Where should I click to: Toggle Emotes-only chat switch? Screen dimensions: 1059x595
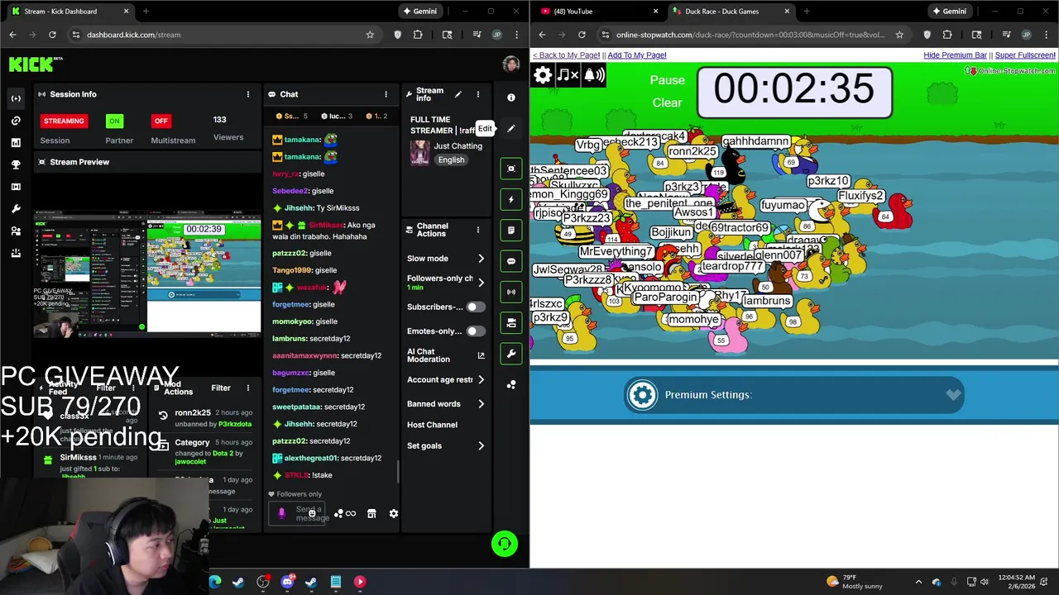[475, 331]
